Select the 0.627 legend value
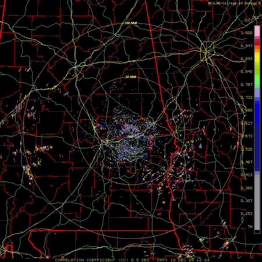Viewport: 262px width, 262px height. click(247, 123)
